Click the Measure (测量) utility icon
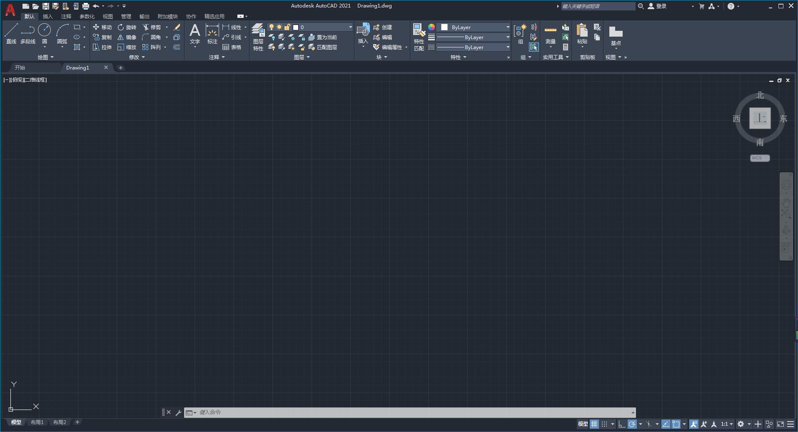The height and width of the screenshot is (432, 798). (550, 33)
